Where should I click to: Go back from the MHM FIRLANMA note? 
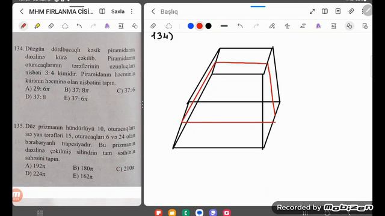point(22,11)
